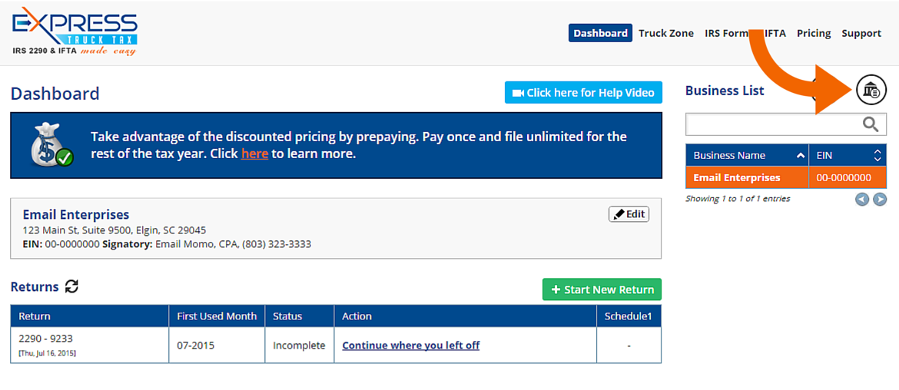Go to next Business List page arrow

coord(880,200)
